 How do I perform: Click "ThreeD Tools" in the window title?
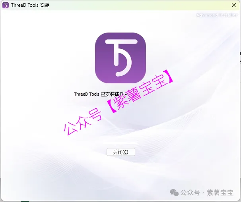point(25,6)
